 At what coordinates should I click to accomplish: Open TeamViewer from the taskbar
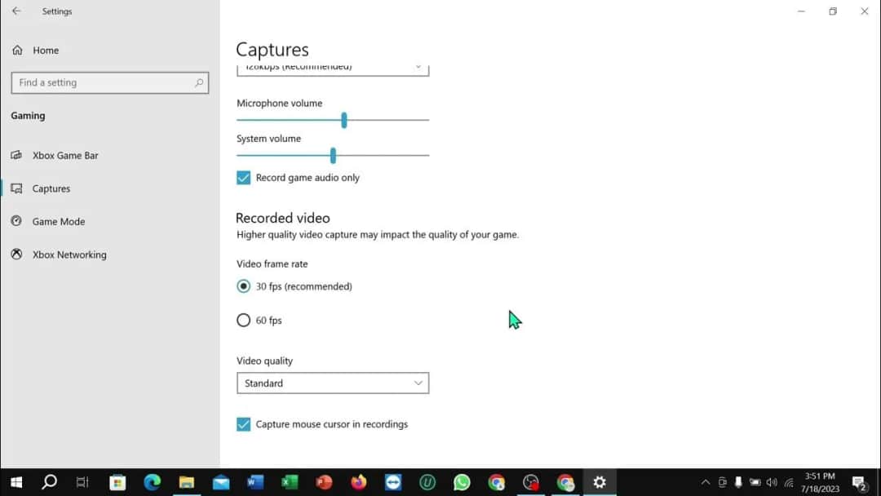[392, 482]
